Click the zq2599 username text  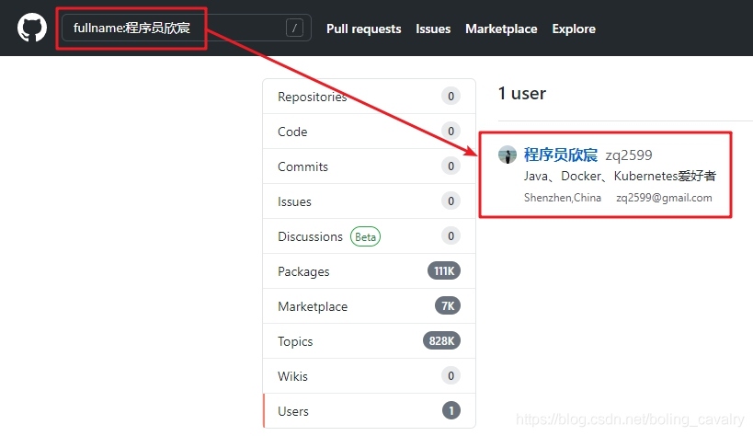pyautogui.click(x=629, y=155)
